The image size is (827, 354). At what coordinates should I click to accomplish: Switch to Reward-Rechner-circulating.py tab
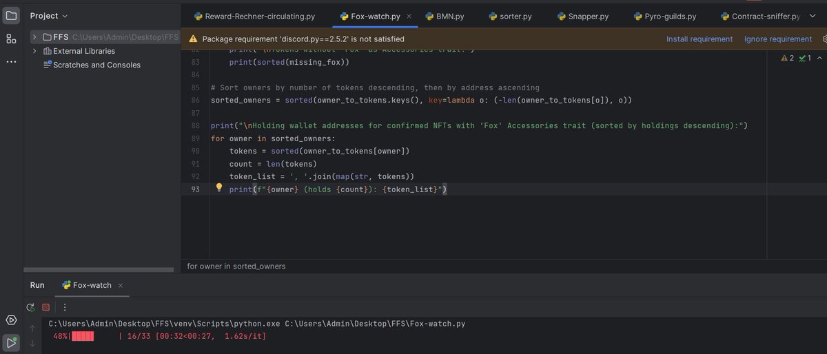[254, 16]
